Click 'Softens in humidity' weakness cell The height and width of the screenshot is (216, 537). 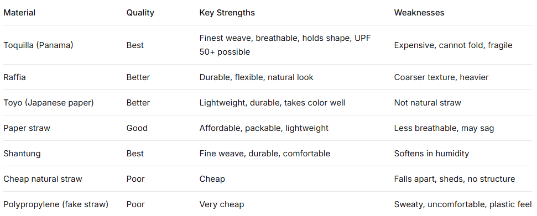click(431, 154)
